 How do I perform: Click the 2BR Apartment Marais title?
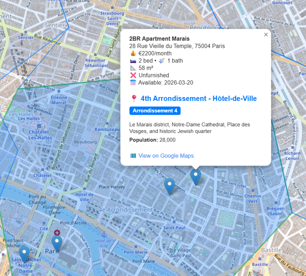pos(159,39)
